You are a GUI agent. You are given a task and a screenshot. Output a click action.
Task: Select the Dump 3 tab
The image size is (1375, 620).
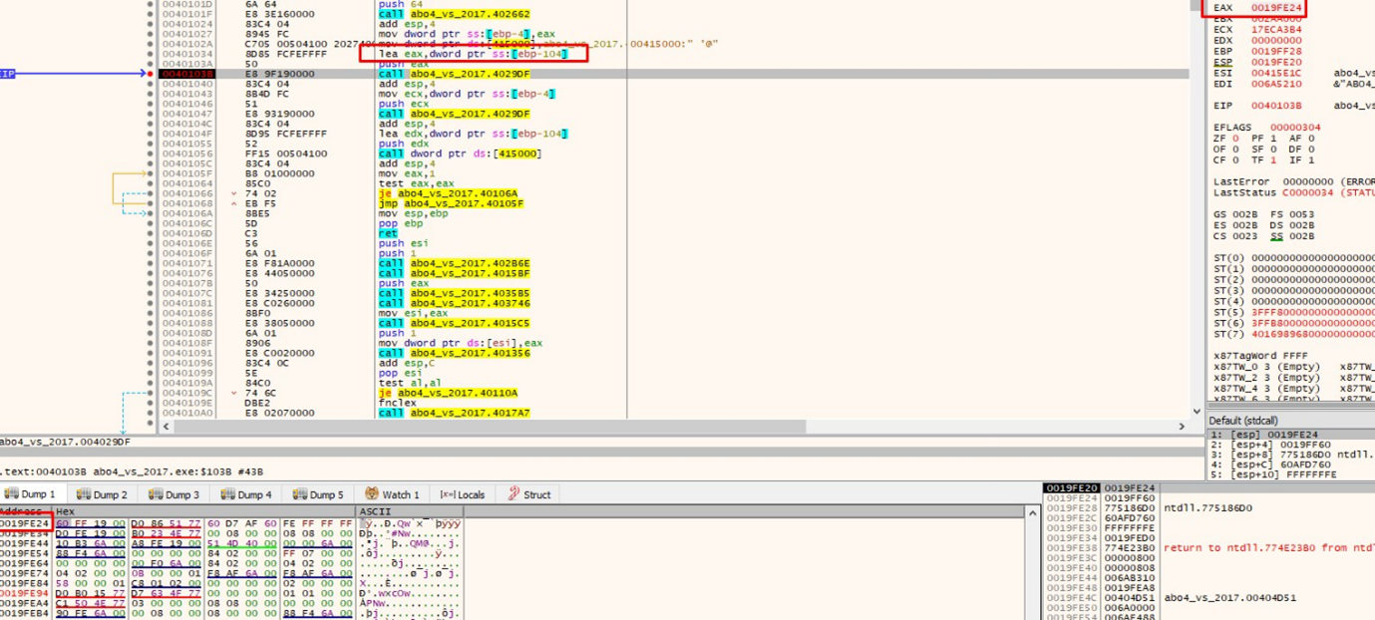coord(174,494)
